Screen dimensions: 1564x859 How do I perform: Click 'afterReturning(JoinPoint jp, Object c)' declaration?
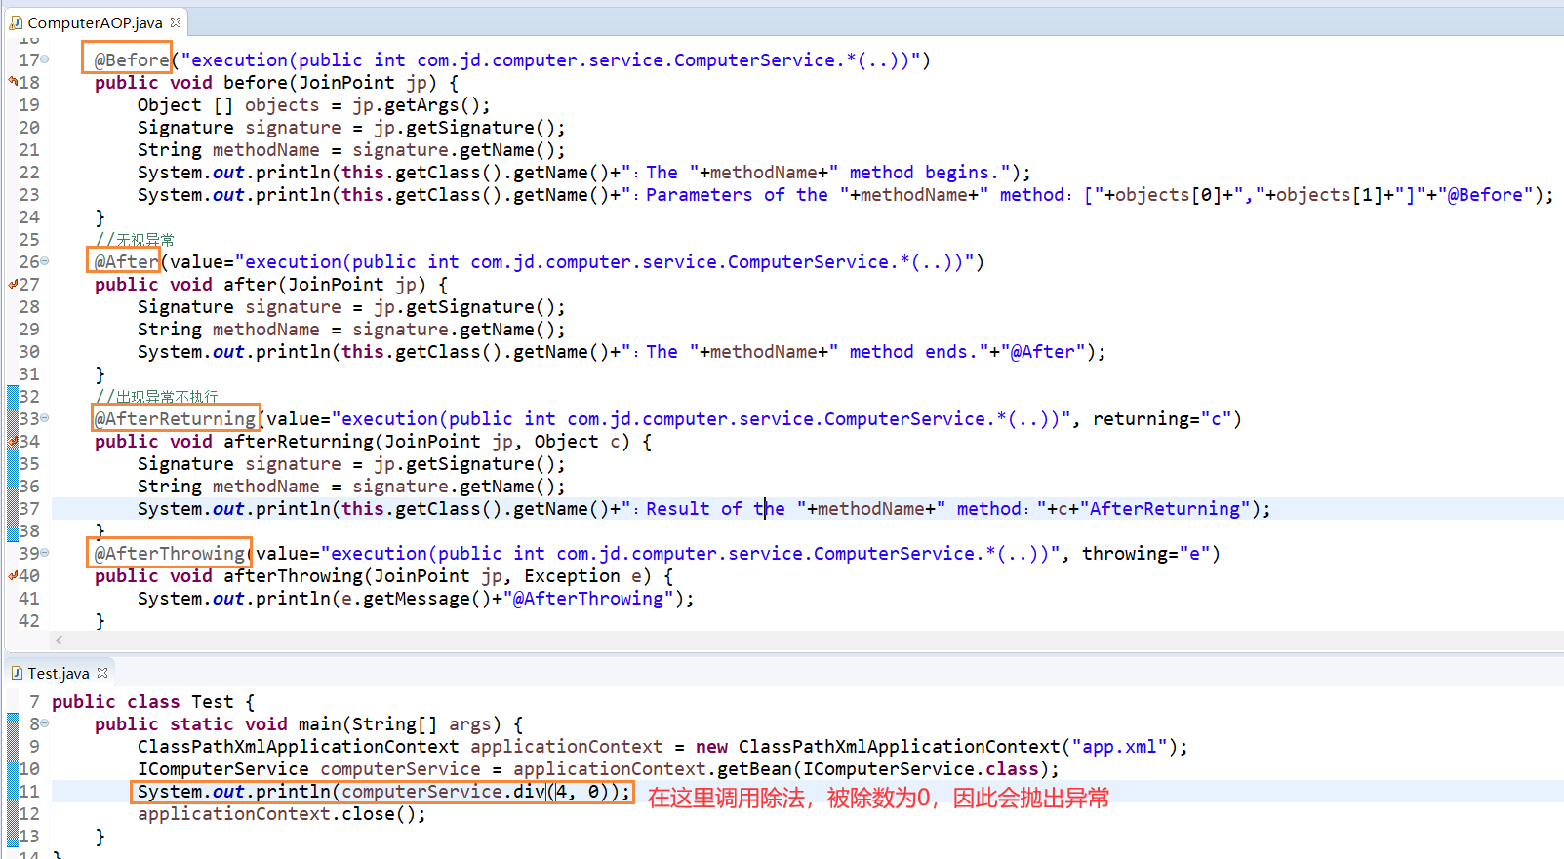(427, 442)
